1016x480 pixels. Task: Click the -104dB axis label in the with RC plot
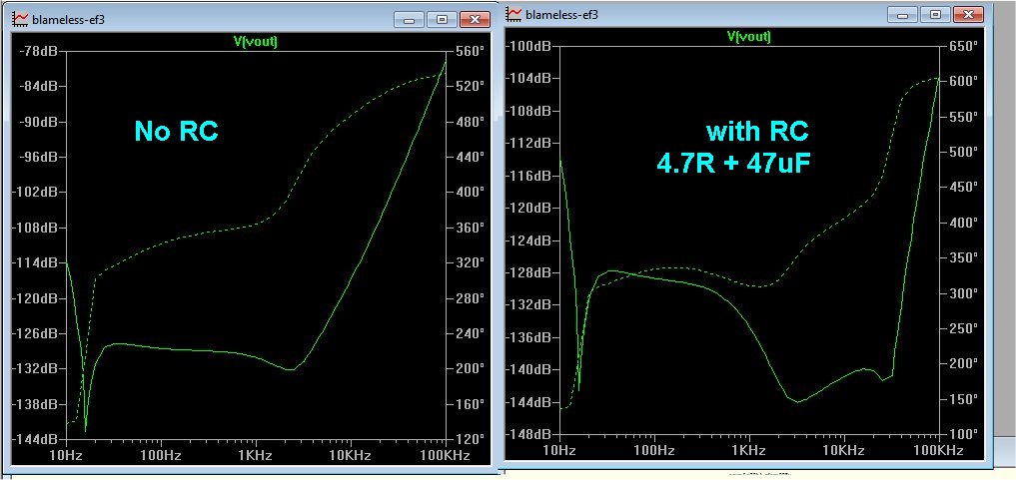point(530,78)
